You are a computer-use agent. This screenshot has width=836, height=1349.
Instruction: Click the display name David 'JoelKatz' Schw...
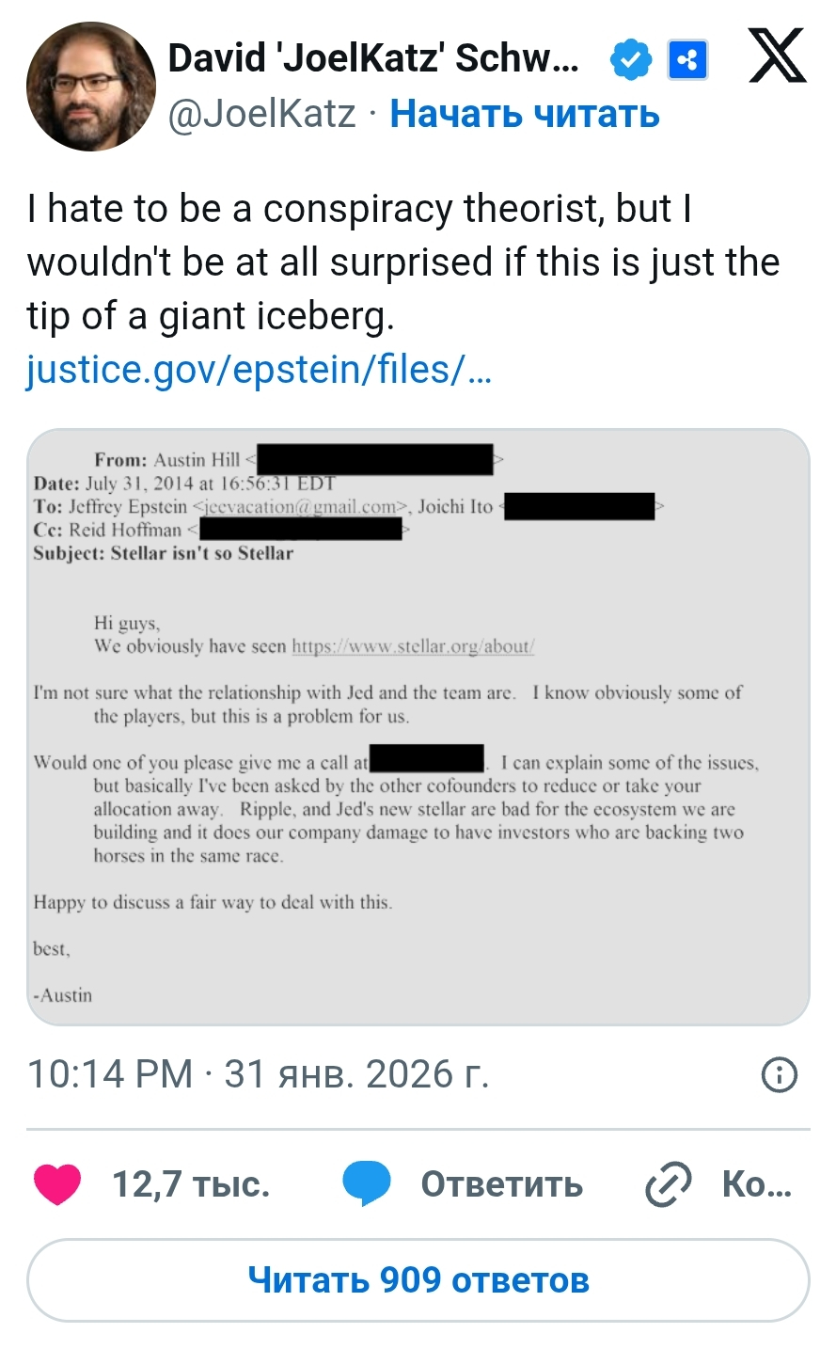coord(373,59)
